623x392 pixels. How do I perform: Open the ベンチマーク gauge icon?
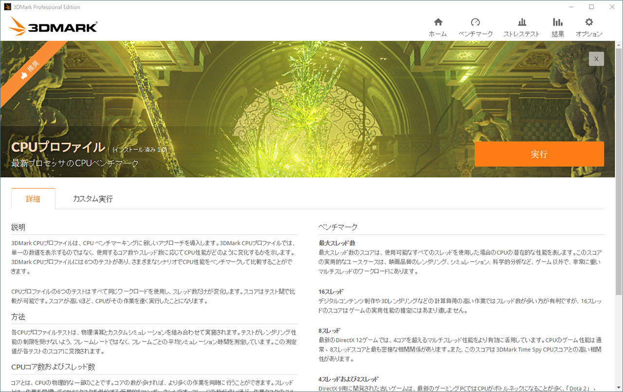[476, 22]
